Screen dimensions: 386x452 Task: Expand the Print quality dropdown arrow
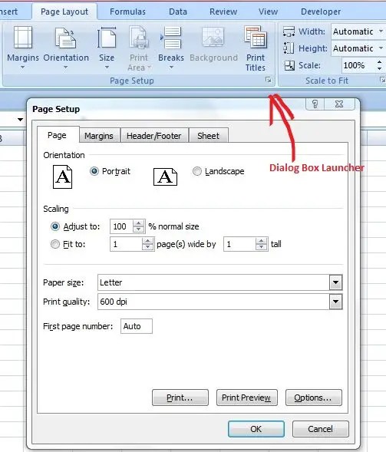click(336, 302)
